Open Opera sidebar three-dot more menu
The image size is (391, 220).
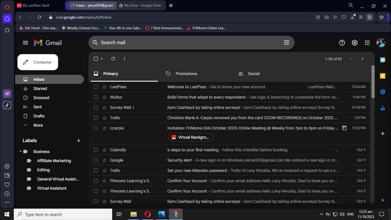(x=7, y=202)
